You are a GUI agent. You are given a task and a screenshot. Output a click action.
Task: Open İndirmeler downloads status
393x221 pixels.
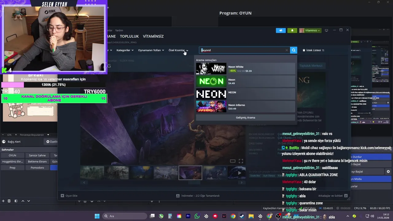click(x=198, y=196)
